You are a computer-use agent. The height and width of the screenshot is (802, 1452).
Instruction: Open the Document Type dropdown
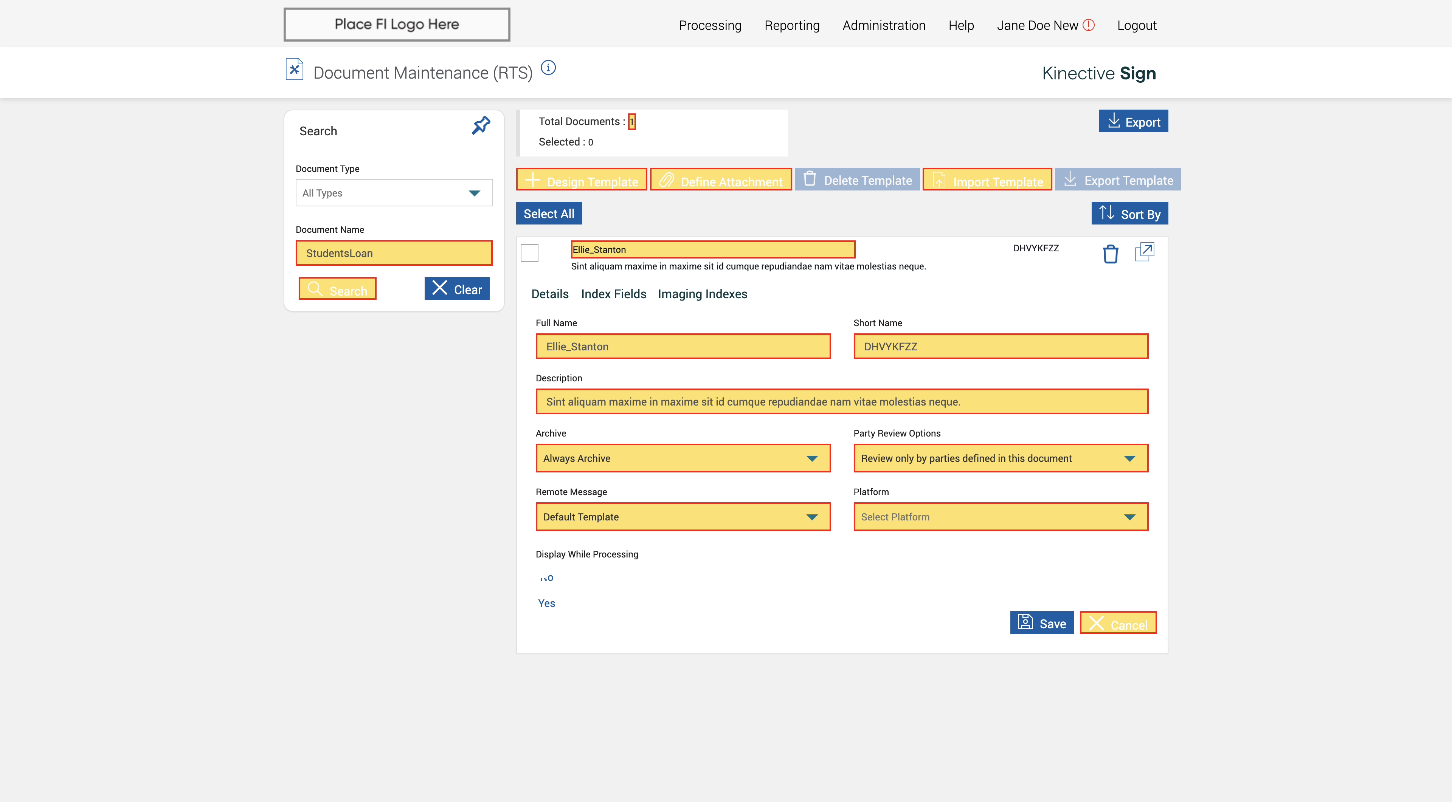393,193
